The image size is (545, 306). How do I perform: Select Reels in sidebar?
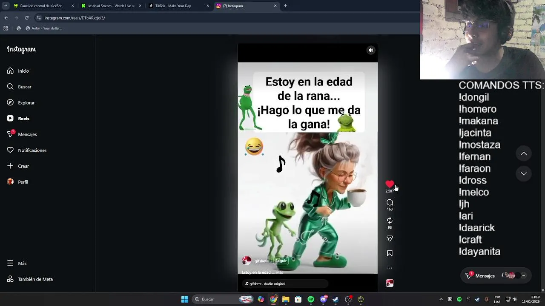(18, 119)
